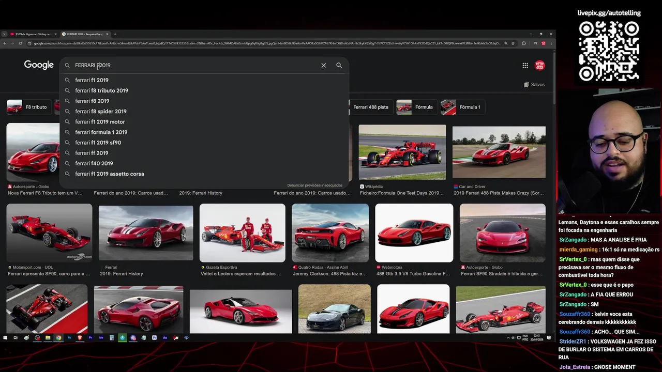Open the Google apps grid
The height and width of the screenshot is (372, 662).
[x=525, y=65]
